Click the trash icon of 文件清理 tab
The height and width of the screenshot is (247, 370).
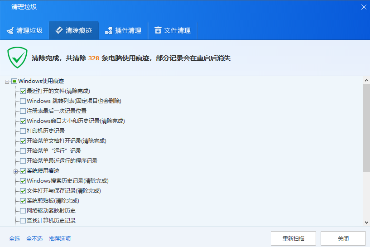click(158, 30)
